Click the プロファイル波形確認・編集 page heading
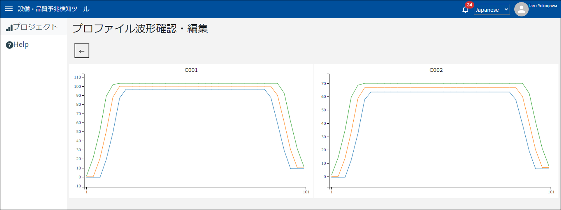The height and width of the screenshot is (210, 561). 140,29
